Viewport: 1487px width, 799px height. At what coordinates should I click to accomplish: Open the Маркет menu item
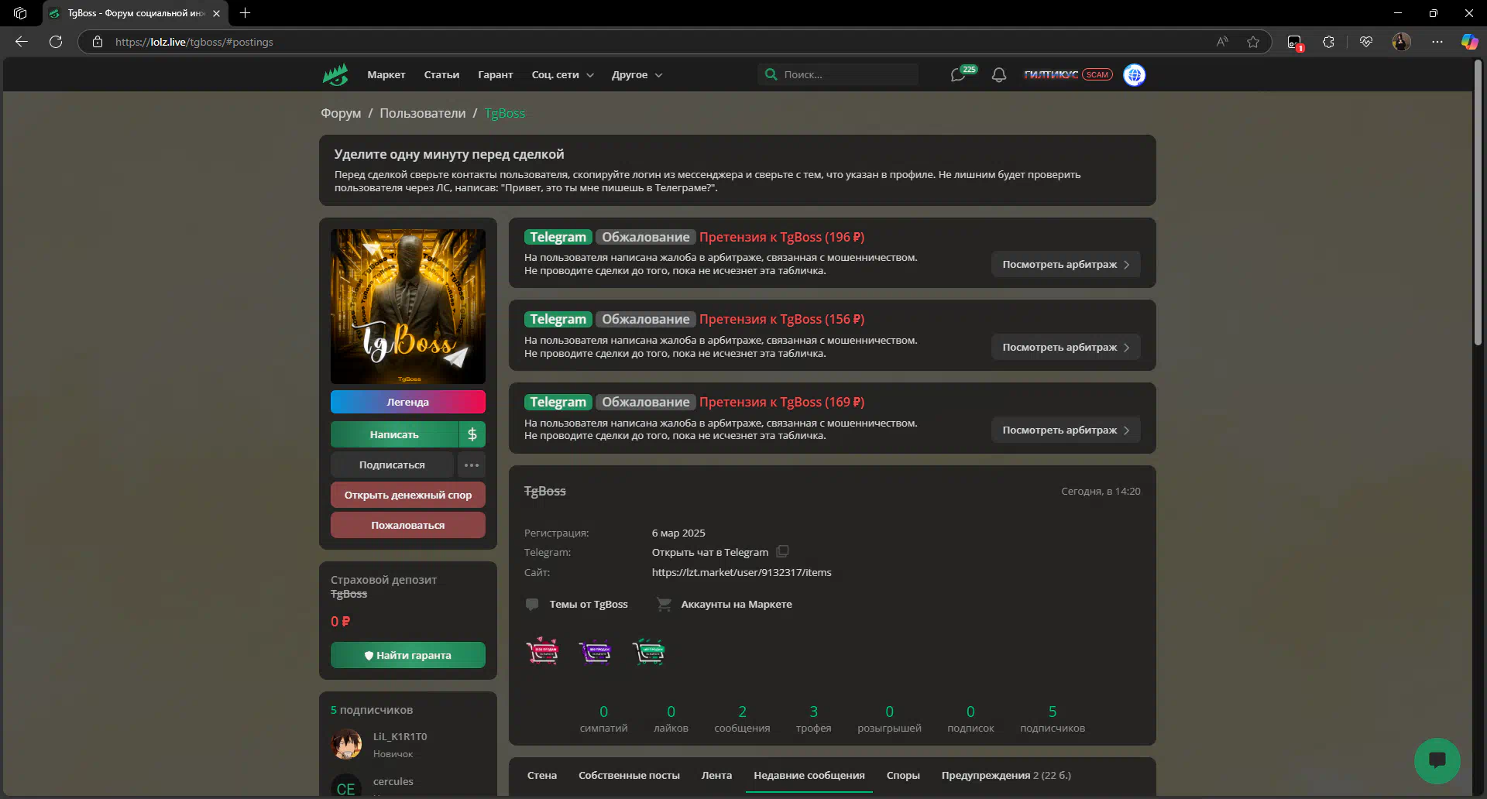click(386, 75)
